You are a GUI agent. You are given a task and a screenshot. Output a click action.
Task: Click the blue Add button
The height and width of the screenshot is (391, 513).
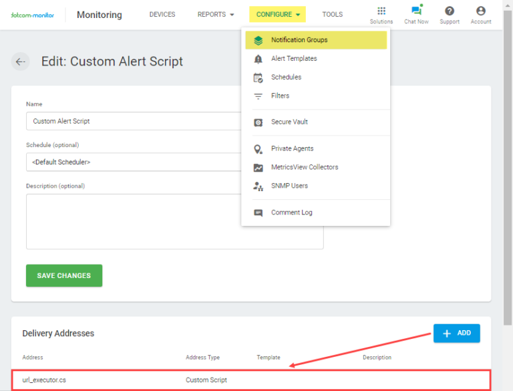click(x=456, y=333)
